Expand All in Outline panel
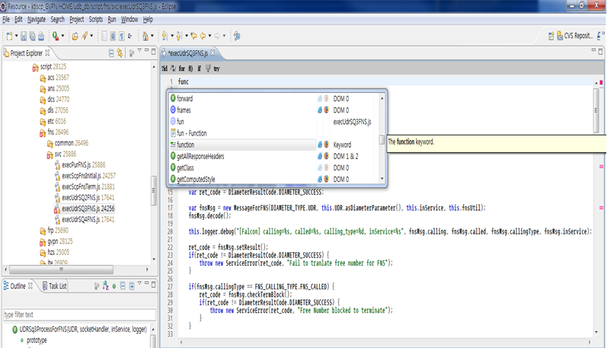Image resolution: width=607 pixels, height=348 pixels. [132, 286]
